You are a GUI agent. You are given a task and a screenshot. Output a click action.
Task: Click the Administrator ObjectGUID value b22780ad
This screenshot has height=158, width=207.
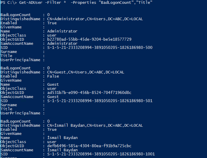pyautogui.click(x=89, y=39)
